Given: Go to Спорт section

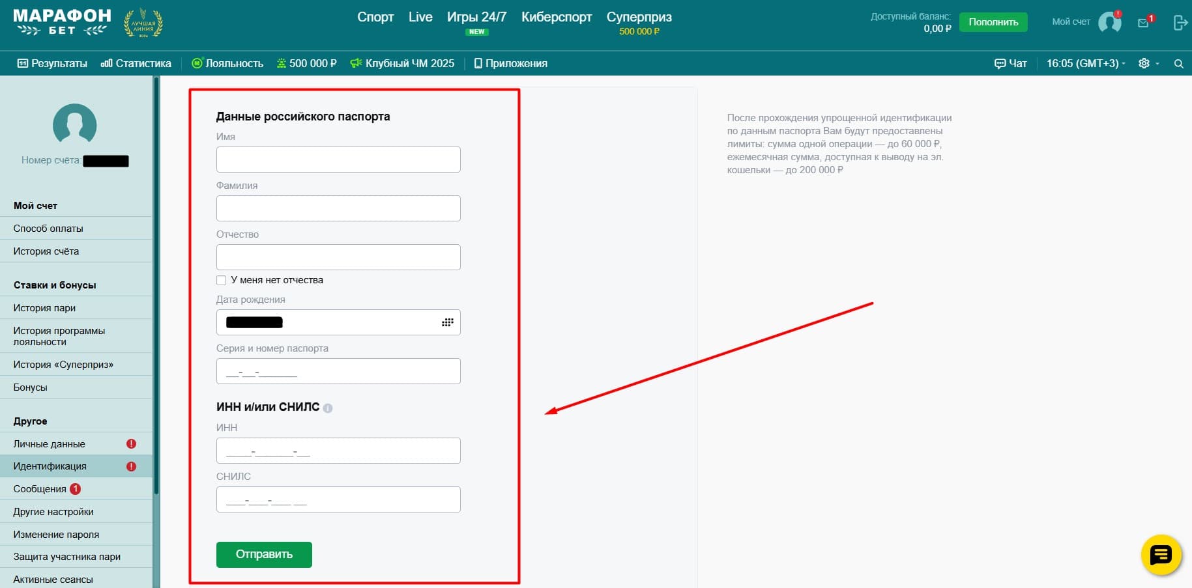Looking at the screenshot, I should pyautogui.click(x=375, y=17).
